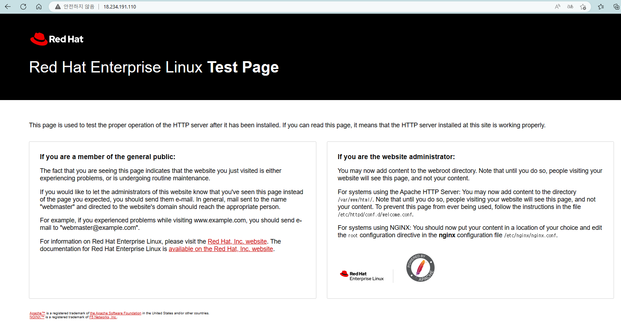Click the Red Hat Enterprise Linux Test Page heading
621x332 pixels.
pyautogui.click(x=154, y=67)
